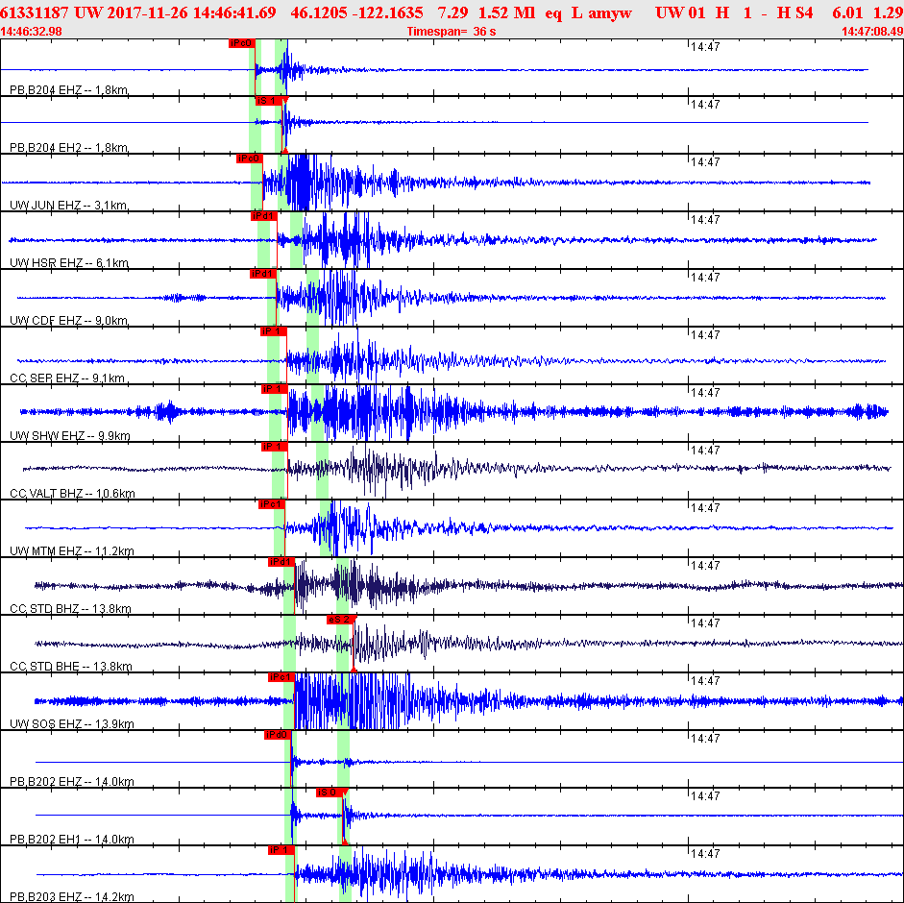Screen dimensions: 904x903
Task: Select the iS 0 pick flag on PB.B202 EH1
Action: pyautogui.click(x=330, y=793)
